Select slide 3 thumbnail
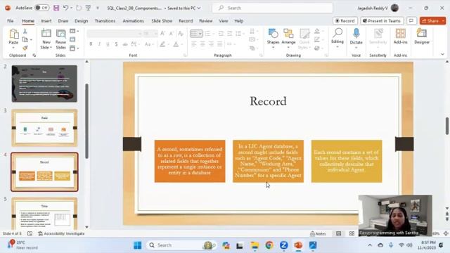Viewport: 450px width, 253px height. (x=44, y=128)
